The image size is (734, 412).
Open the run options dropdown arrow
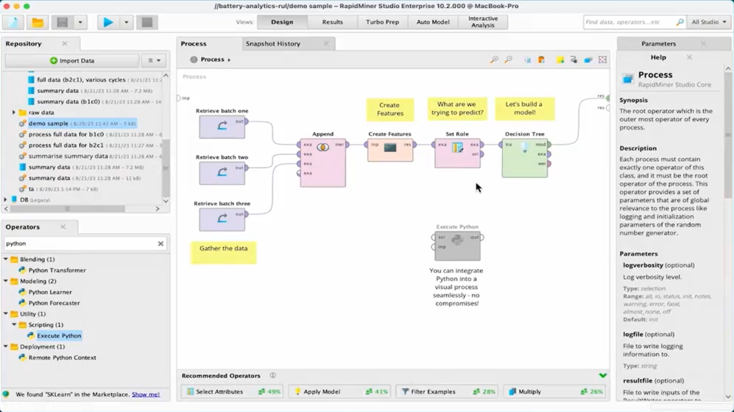pyautogui.click(x=126, y=22)
